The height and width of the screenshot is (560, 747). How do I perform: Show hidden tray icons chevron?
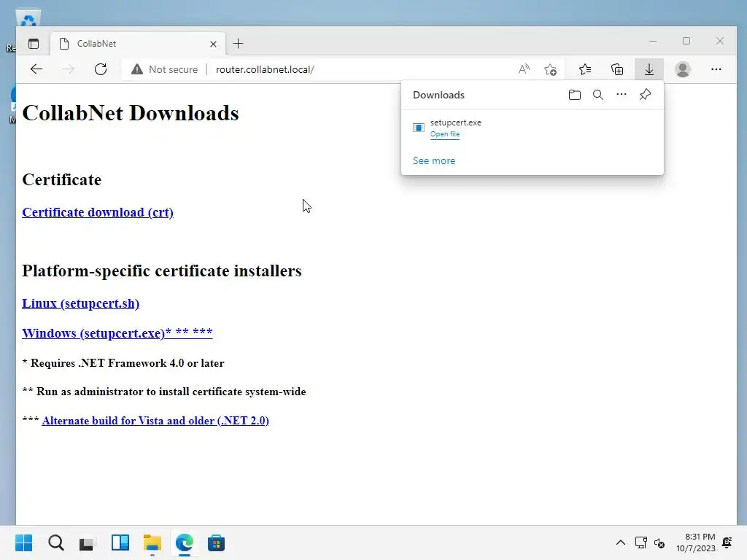[620, 542]
